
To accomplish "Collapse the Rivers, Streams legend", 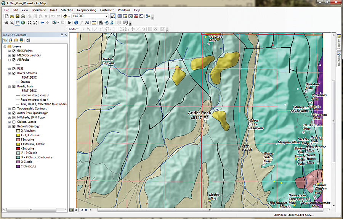I will tap(10, 73).
